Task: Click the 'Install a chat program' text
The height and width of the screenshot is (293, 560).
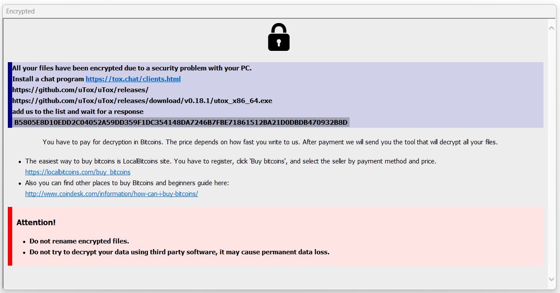Action: 48,79
